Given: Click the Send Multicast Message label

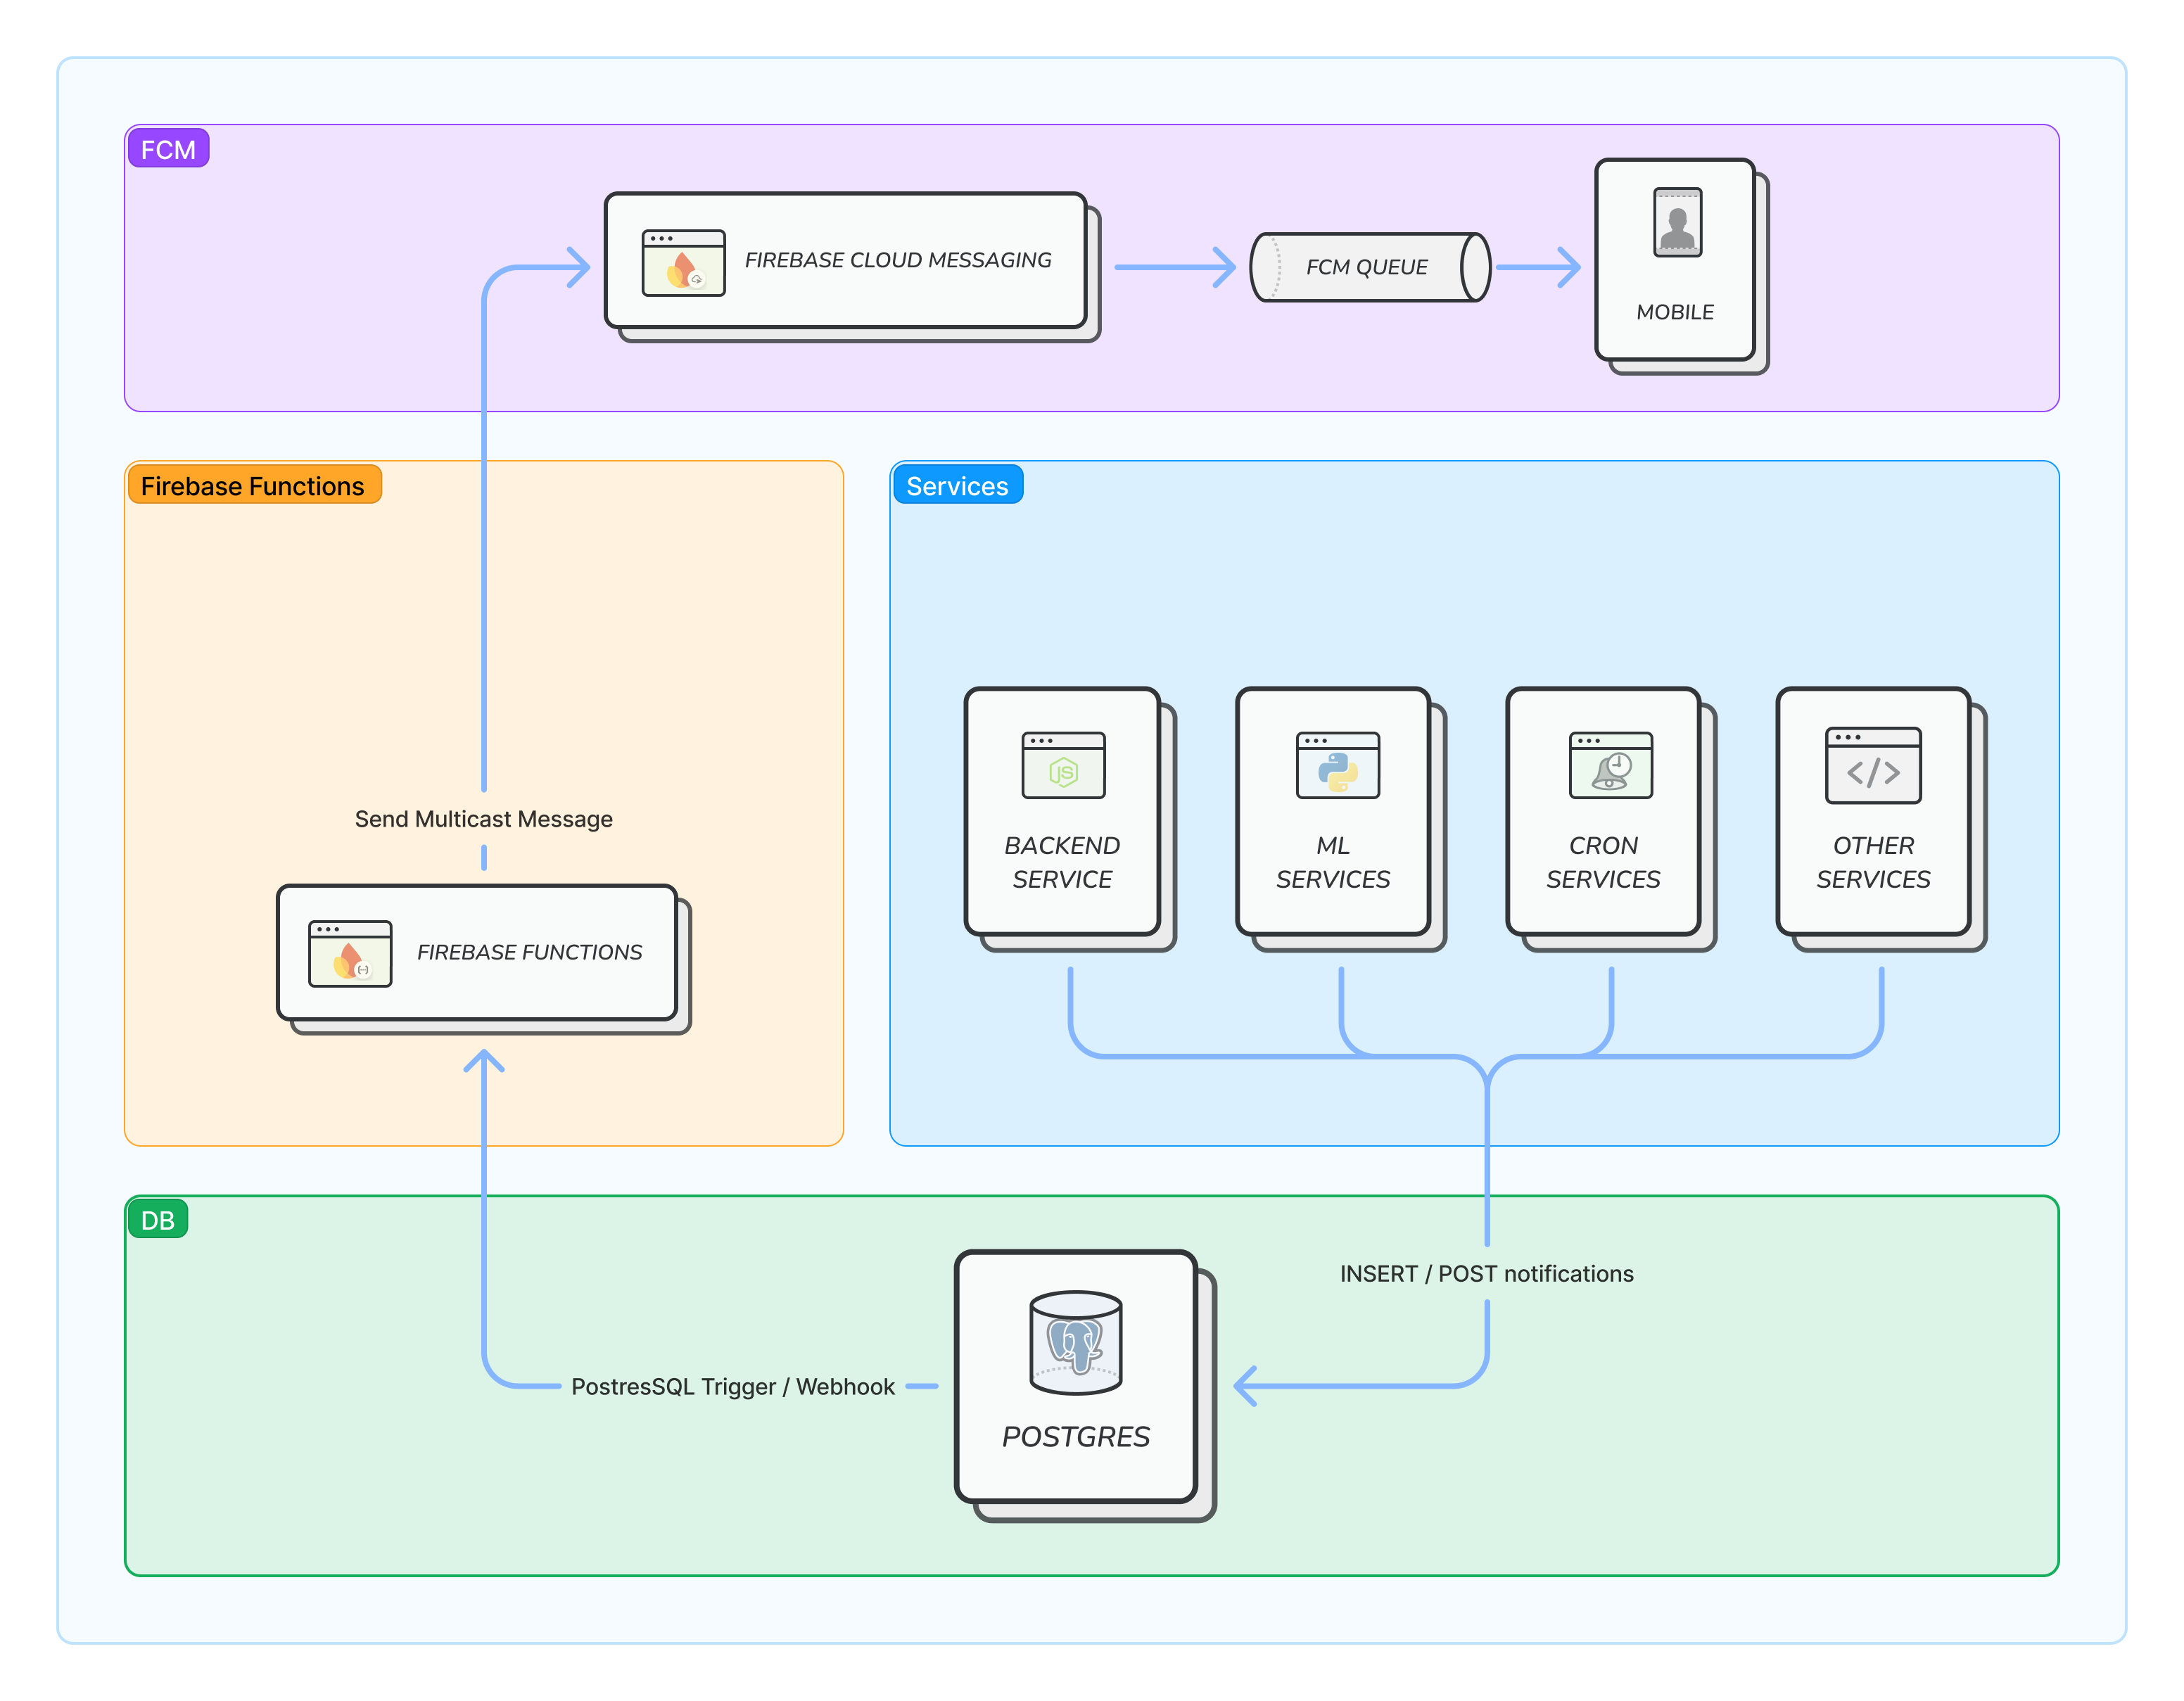Looking at the screenshot, I should coord(483,819).
